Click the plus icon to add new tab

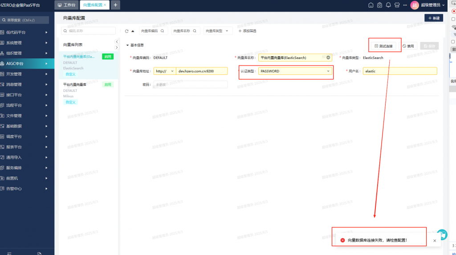coord(115,5)
